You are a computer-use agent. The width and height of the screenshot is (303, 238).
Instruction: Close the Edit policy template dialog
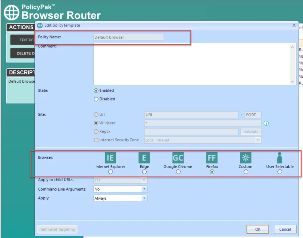294,25
